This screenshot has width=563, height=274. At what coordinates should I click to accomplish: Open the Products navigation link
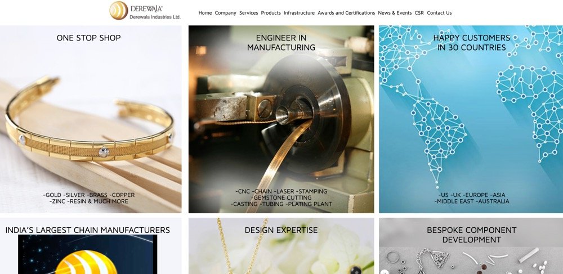click(271, 13)
